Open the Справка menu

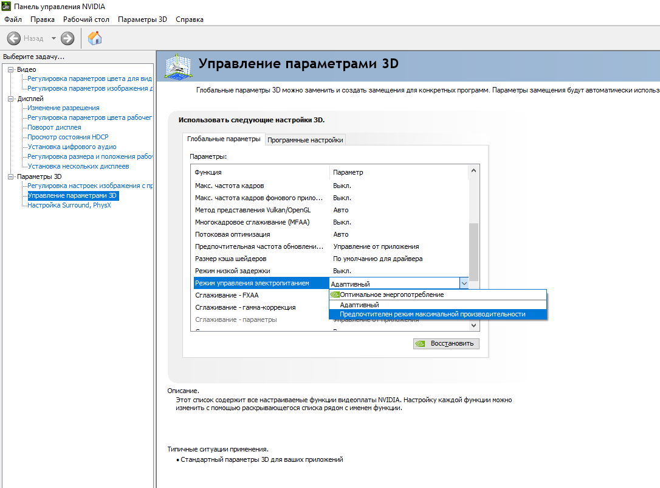point(190,19)
